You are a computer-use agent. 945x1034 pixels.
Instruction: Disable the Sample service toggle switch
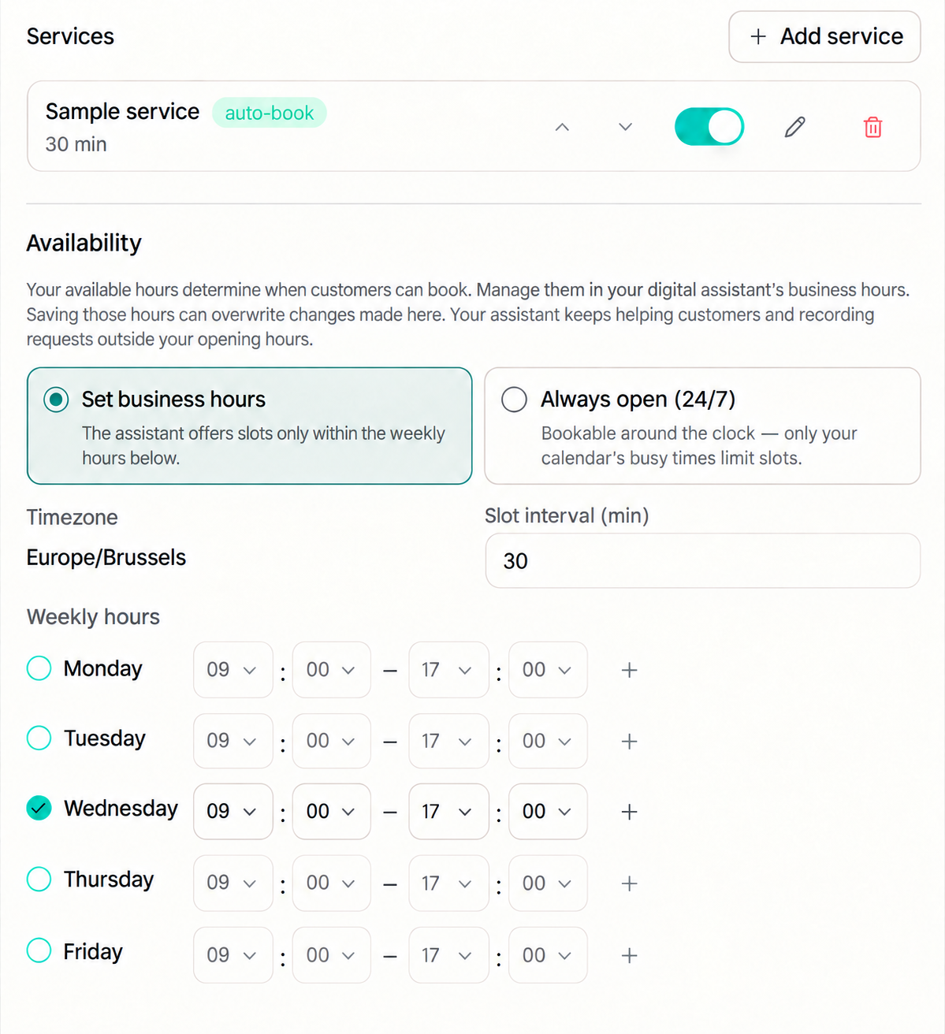(709, 127)
